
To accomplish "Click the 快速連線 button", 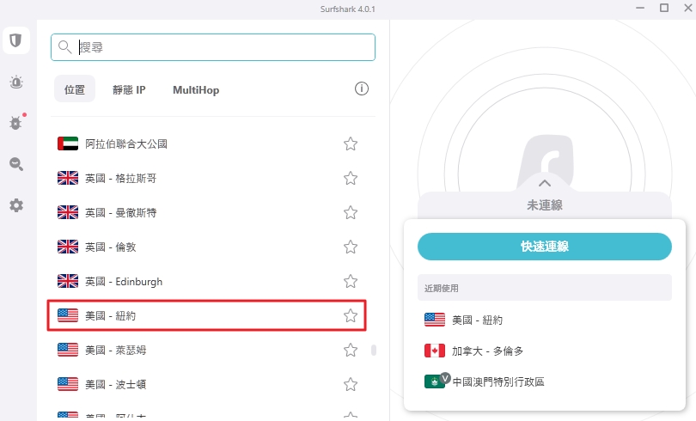I will [x=545, y=247].
